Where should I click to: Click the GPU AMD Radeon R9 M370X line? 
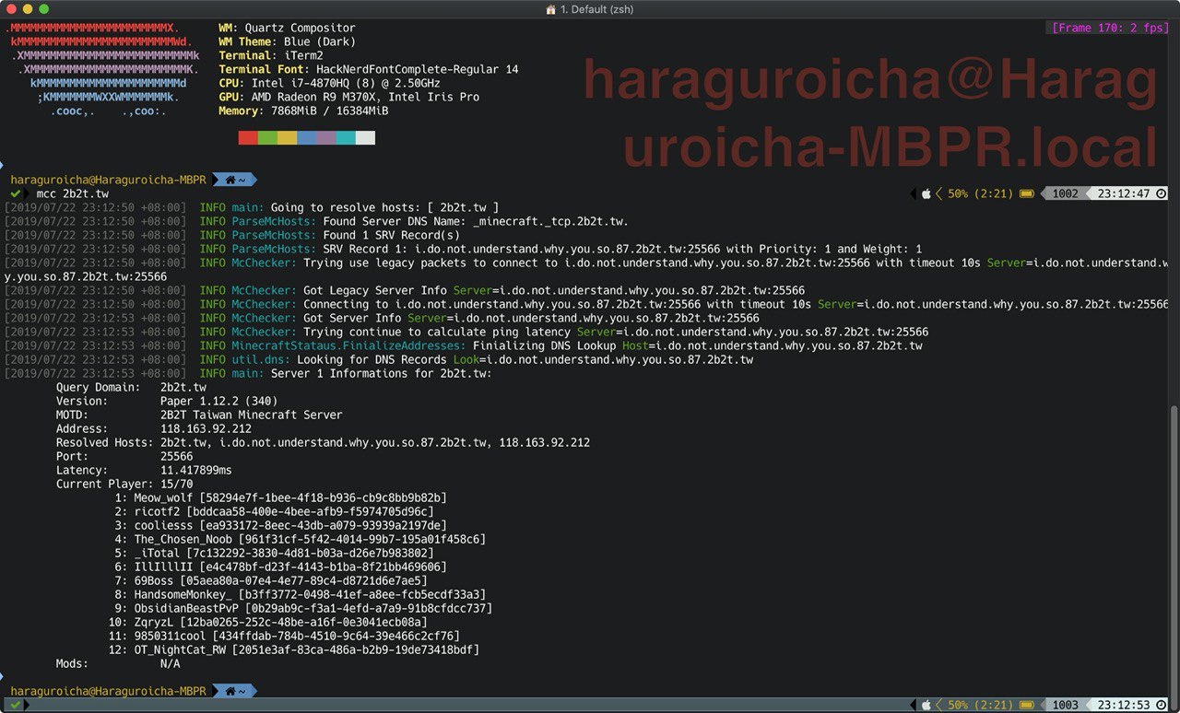coord(348,97)
